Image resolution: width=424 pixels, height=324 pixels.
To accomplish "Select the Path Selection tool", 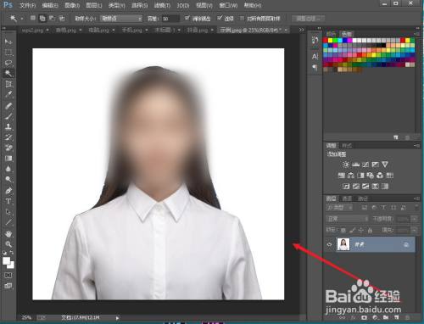I will point(8,212).
